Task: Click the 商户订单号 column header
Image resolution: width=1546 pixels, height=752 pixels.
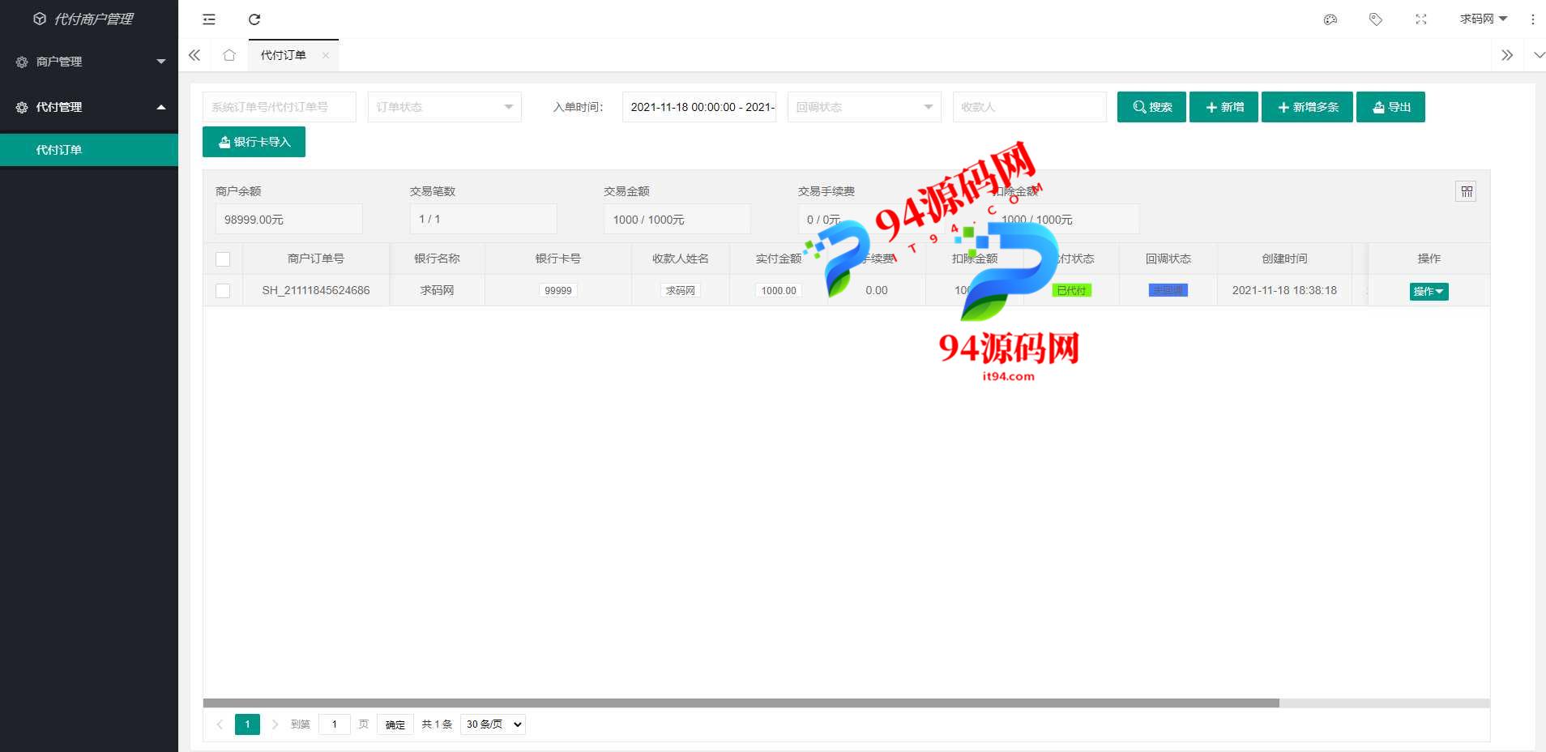Action: [x=316, y=258]
